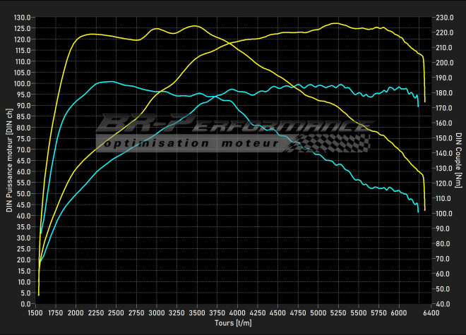Click the 6000 tick on the x-axis
Image resolution: width=466 pixels, height=335 pixels.
tap(400, 311)
